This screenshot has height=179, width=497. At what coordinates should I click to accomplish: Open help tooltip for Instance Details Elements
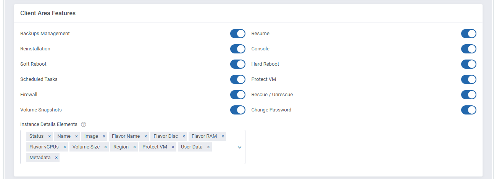(x=84, y=124)
